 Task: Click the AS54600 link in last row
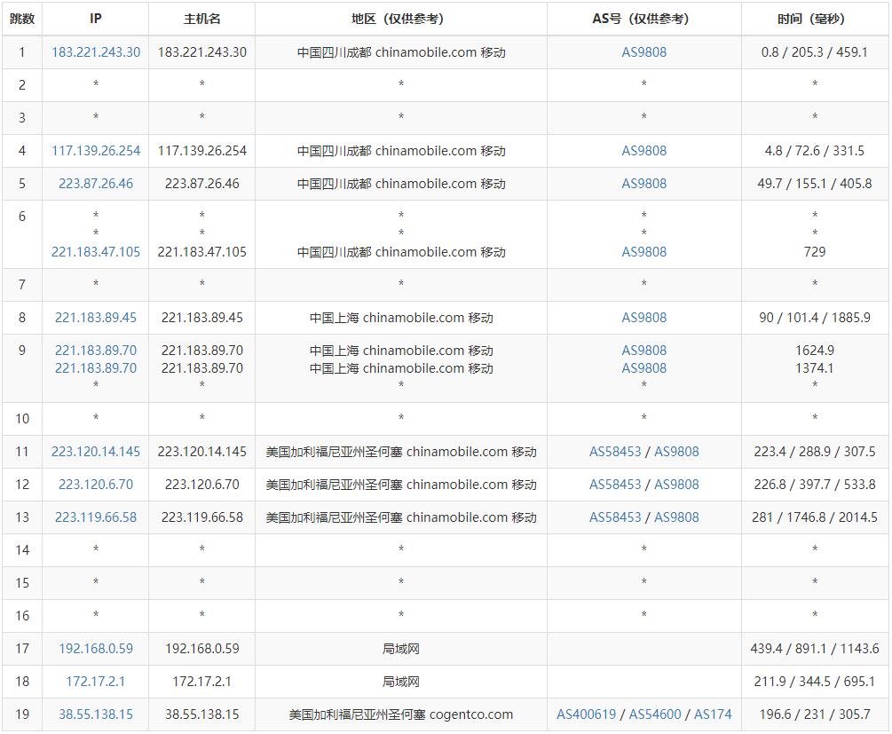pyautogui.click(x=655, y=714)
